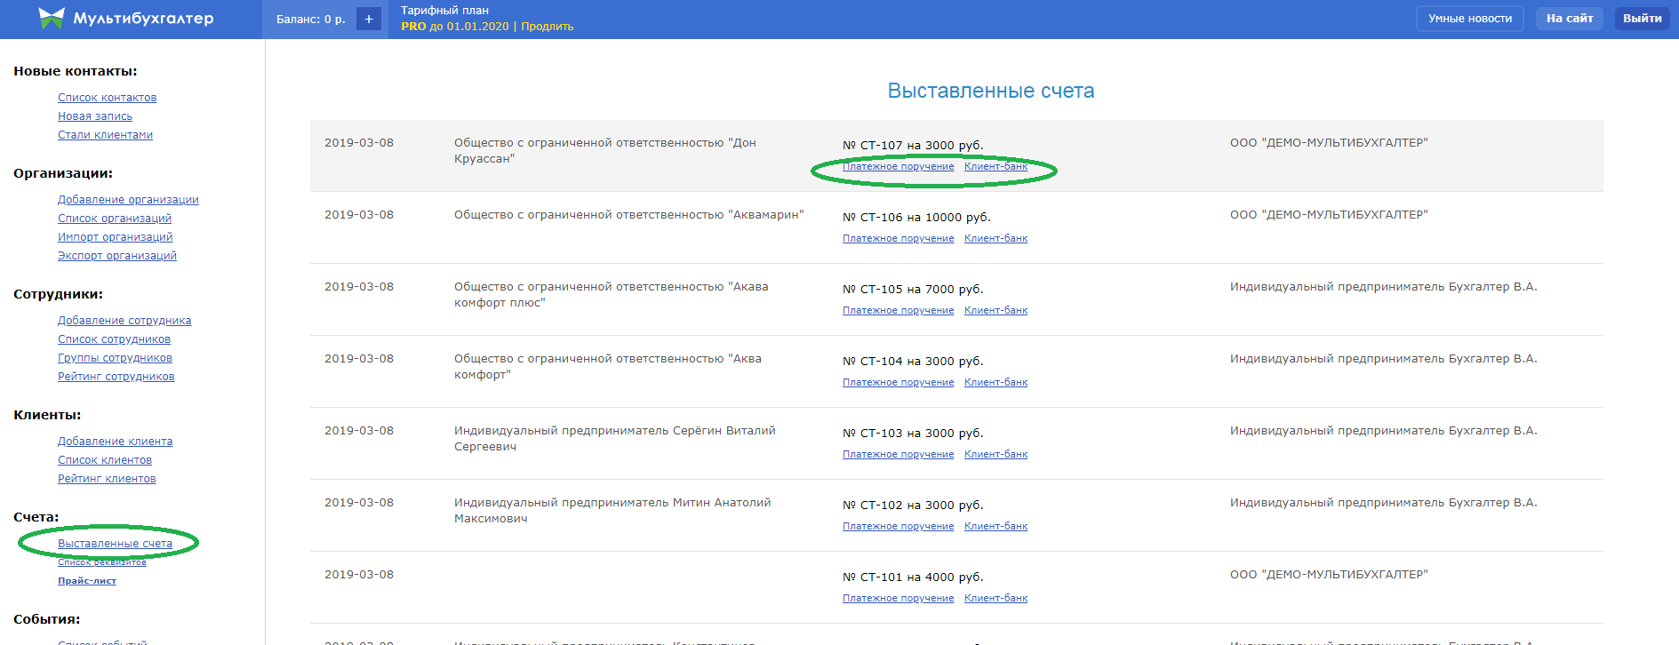This screenshot has width=1679, height=645.
Task: Open Список контактов in sidebar
Action: [x=107, y=98]
